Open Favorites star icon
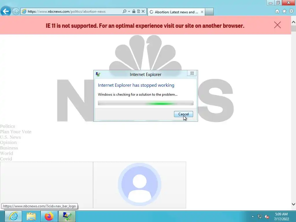Image resolution: width=296 pixels, height=222 pixels. coord(284,11)
